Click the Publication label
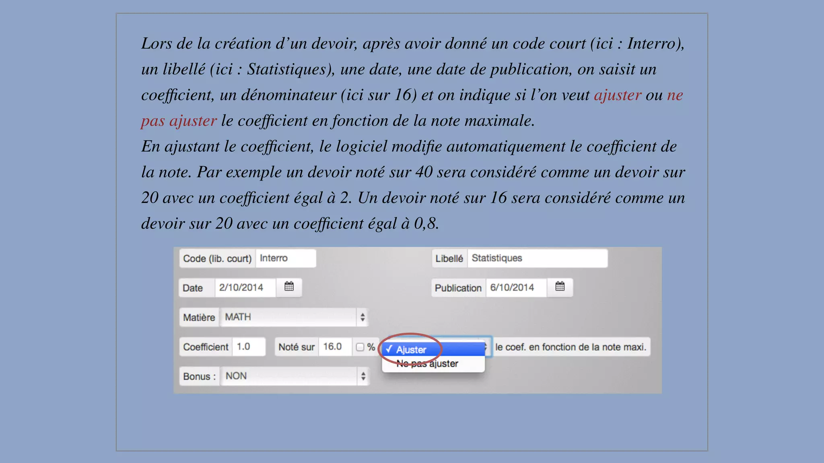Image resolution: width=824 pixels, height=463 pixels. point(458,288)
